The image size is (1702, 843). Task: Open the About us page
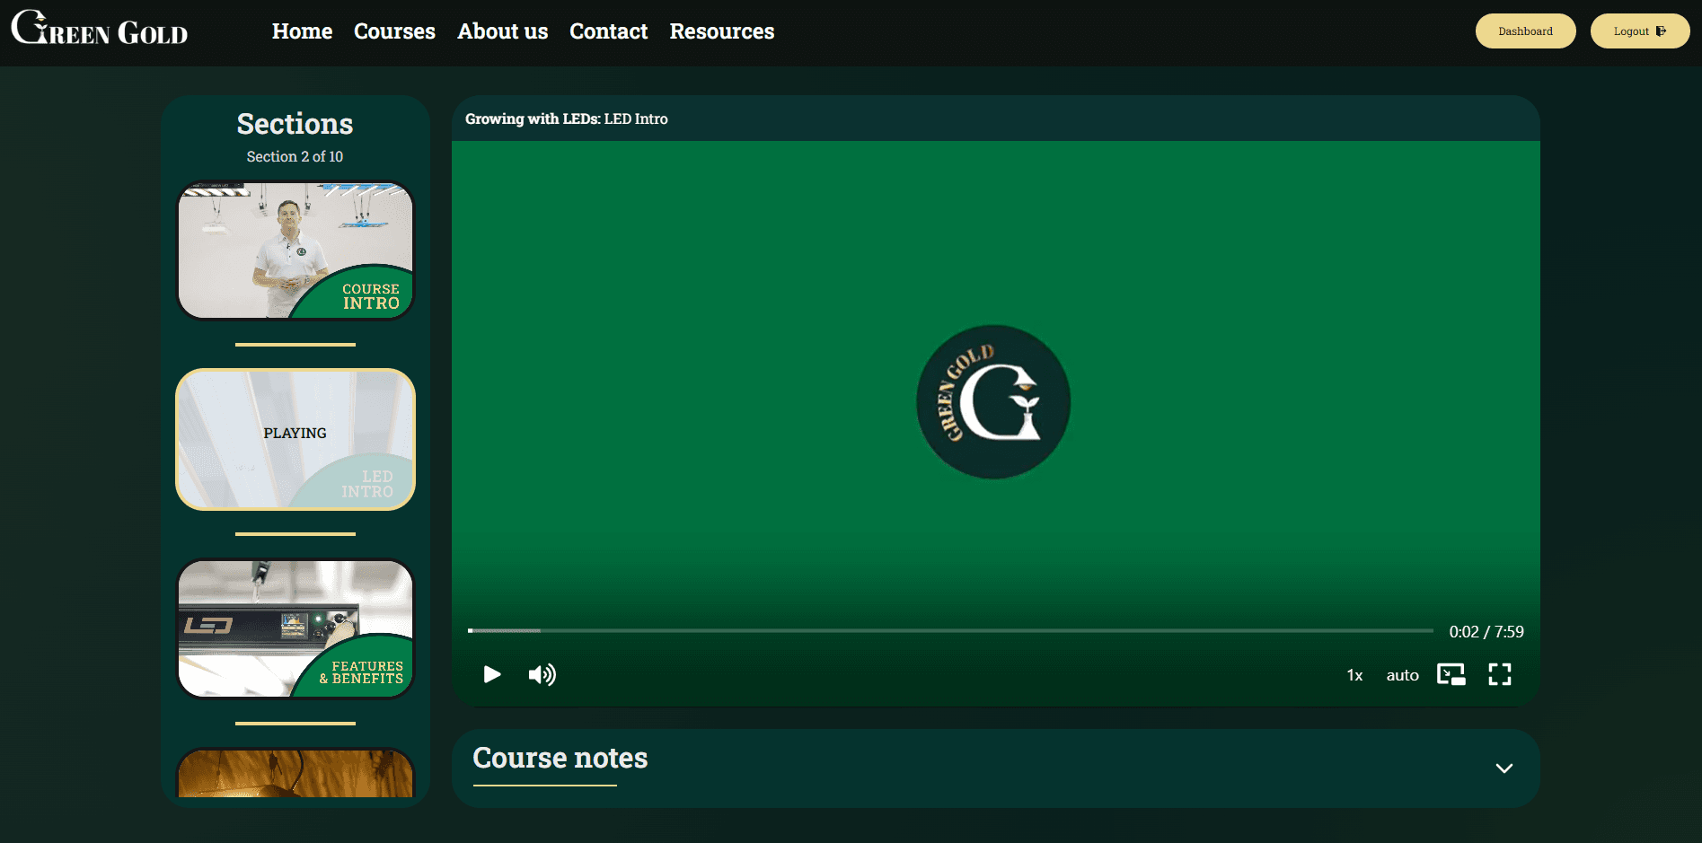coord(502,31)
